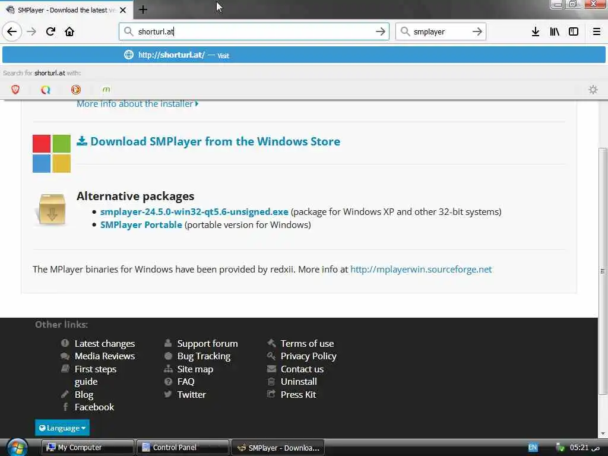Click the forward navigation arrow
The image size is (608, 456).
[31, 31]
